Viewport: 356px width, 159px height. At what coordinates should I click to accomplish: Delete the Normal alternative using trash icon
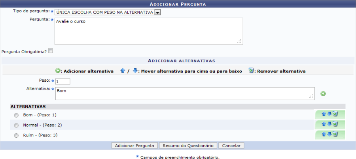click(335, 124)
